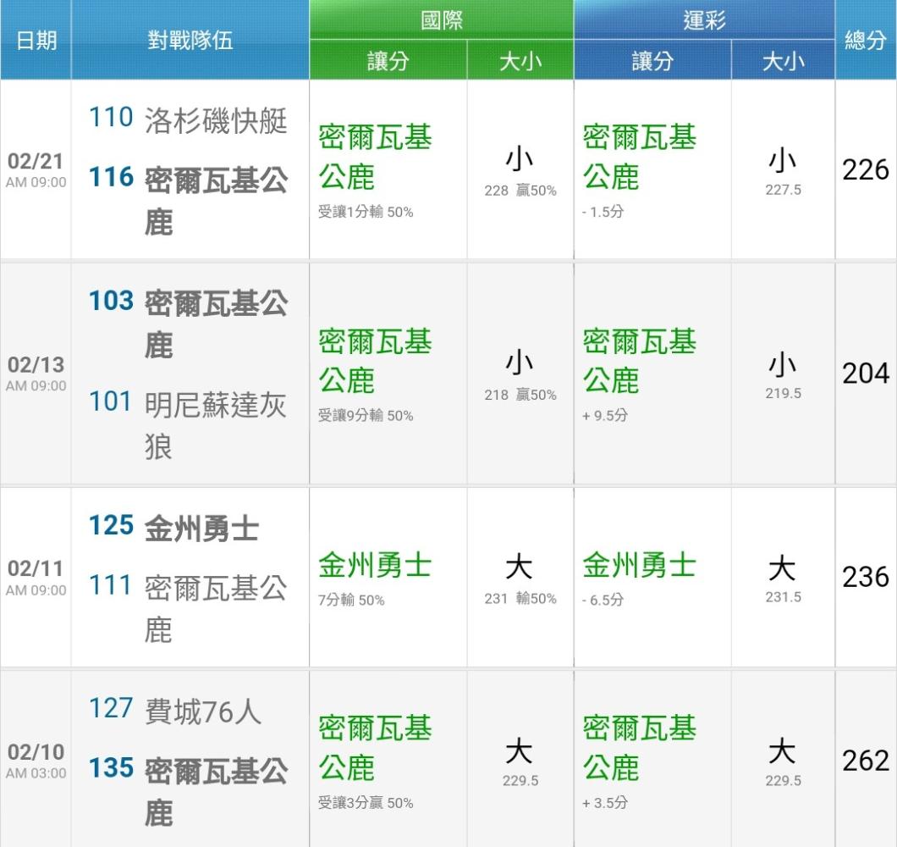Select the 運彩 header tab

pyautogui.click(x=704, y=20)
